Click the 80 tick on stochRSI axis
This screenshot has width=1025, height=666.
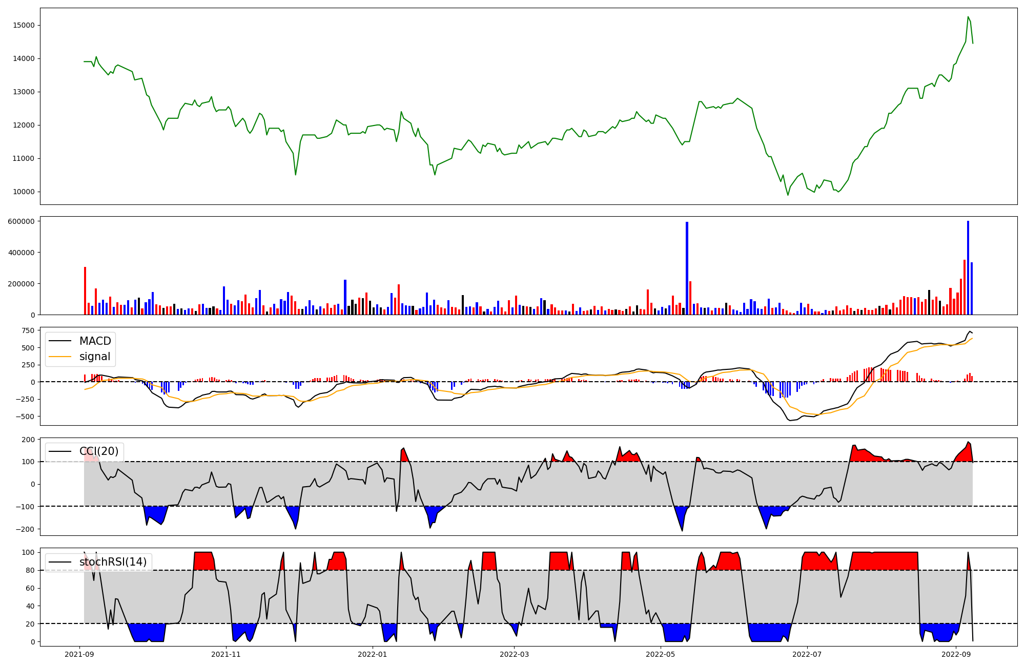(30, 570)
